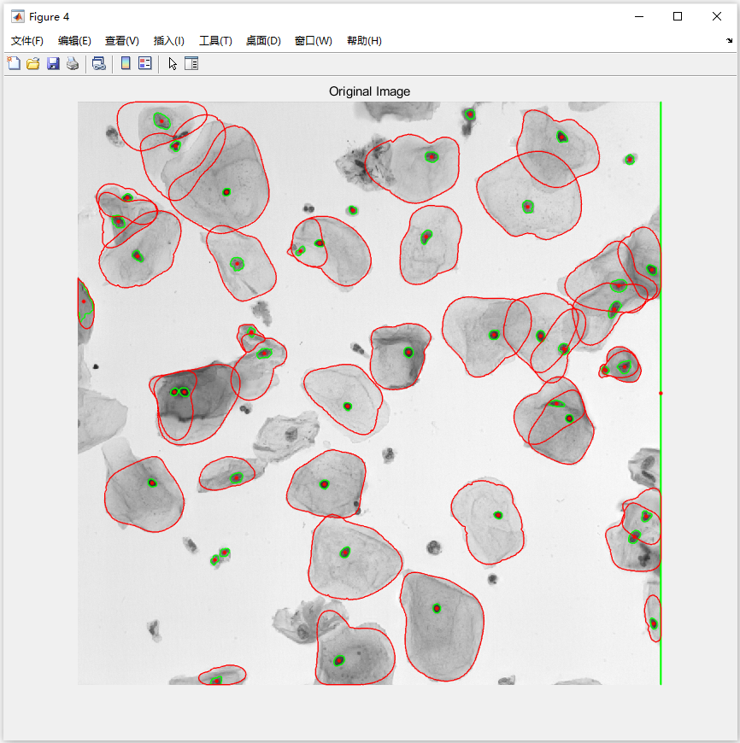Close the Figure 4 window
740x743 pixels.
(x=717, y=16)
